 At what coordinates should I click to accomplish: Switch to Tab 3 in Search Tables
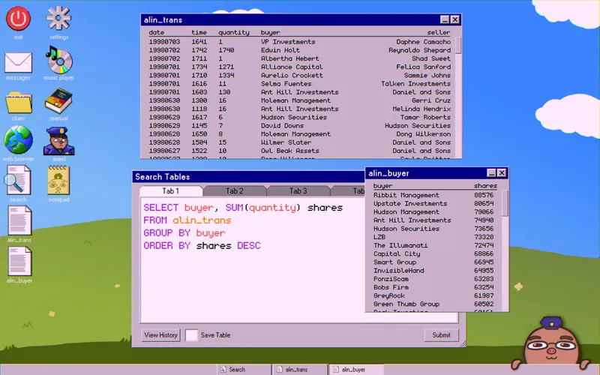point(298,190)
